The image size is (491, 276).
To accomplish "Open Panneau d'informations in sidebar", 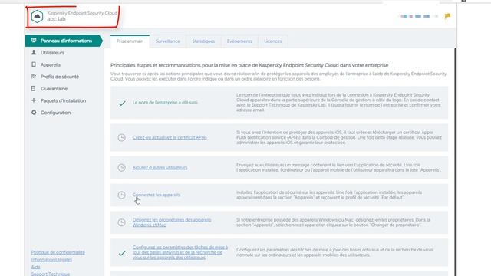I will 64,41.
